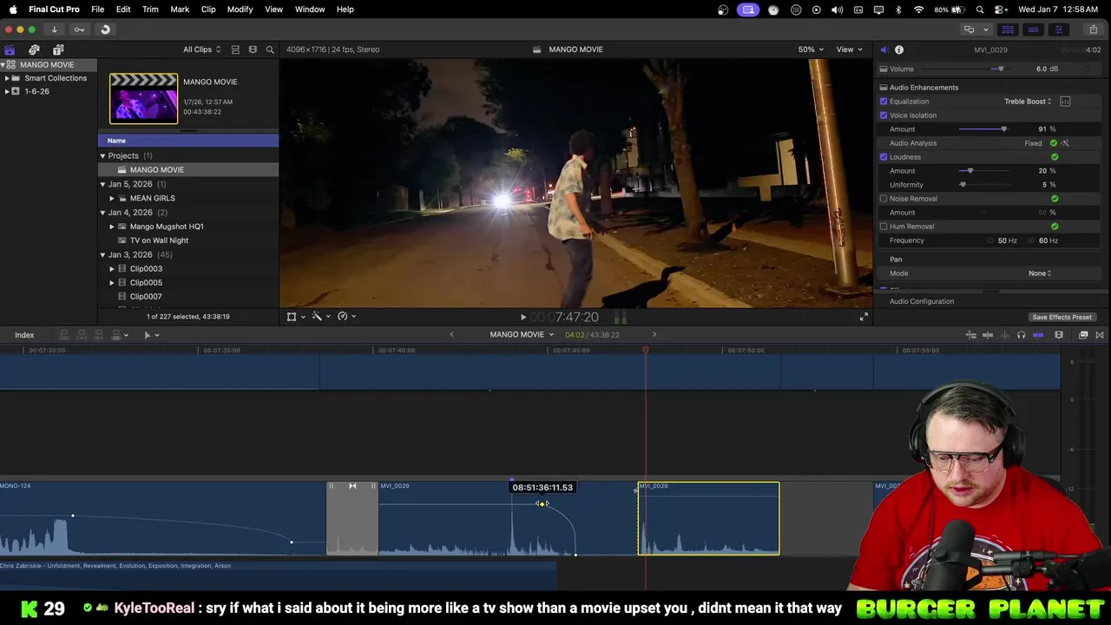Expand the Smart Collections folder
The width and height of the screenshot is (1111, 625).
(x=7, y=78)
